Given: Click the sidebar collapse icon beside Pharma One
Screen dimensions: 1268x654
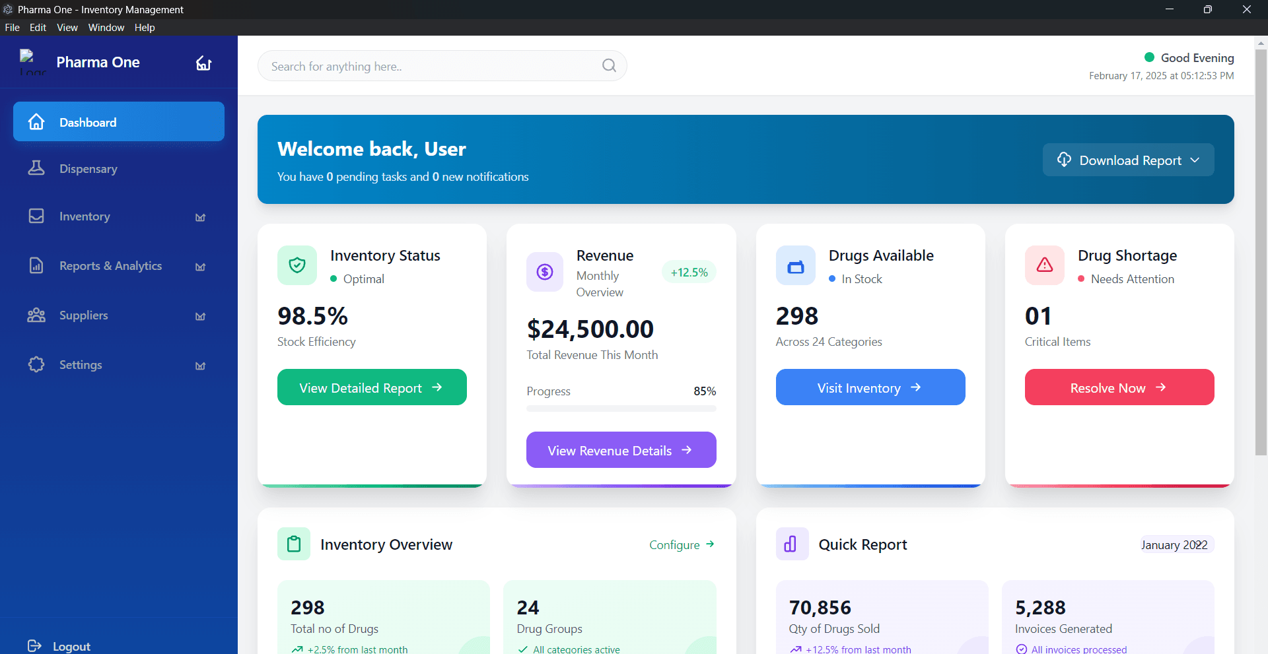Looking at the screenshot, I should tap(203, 63).
